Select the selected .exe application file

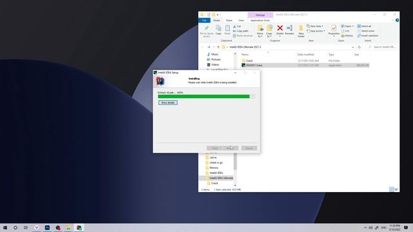pyautogui.click(x=305, y=65)
